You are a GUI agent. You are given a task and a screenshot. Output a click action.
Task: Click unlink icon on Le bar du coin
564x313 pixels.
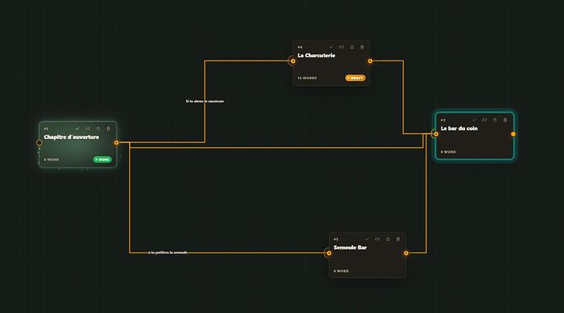tap(485, 120)
